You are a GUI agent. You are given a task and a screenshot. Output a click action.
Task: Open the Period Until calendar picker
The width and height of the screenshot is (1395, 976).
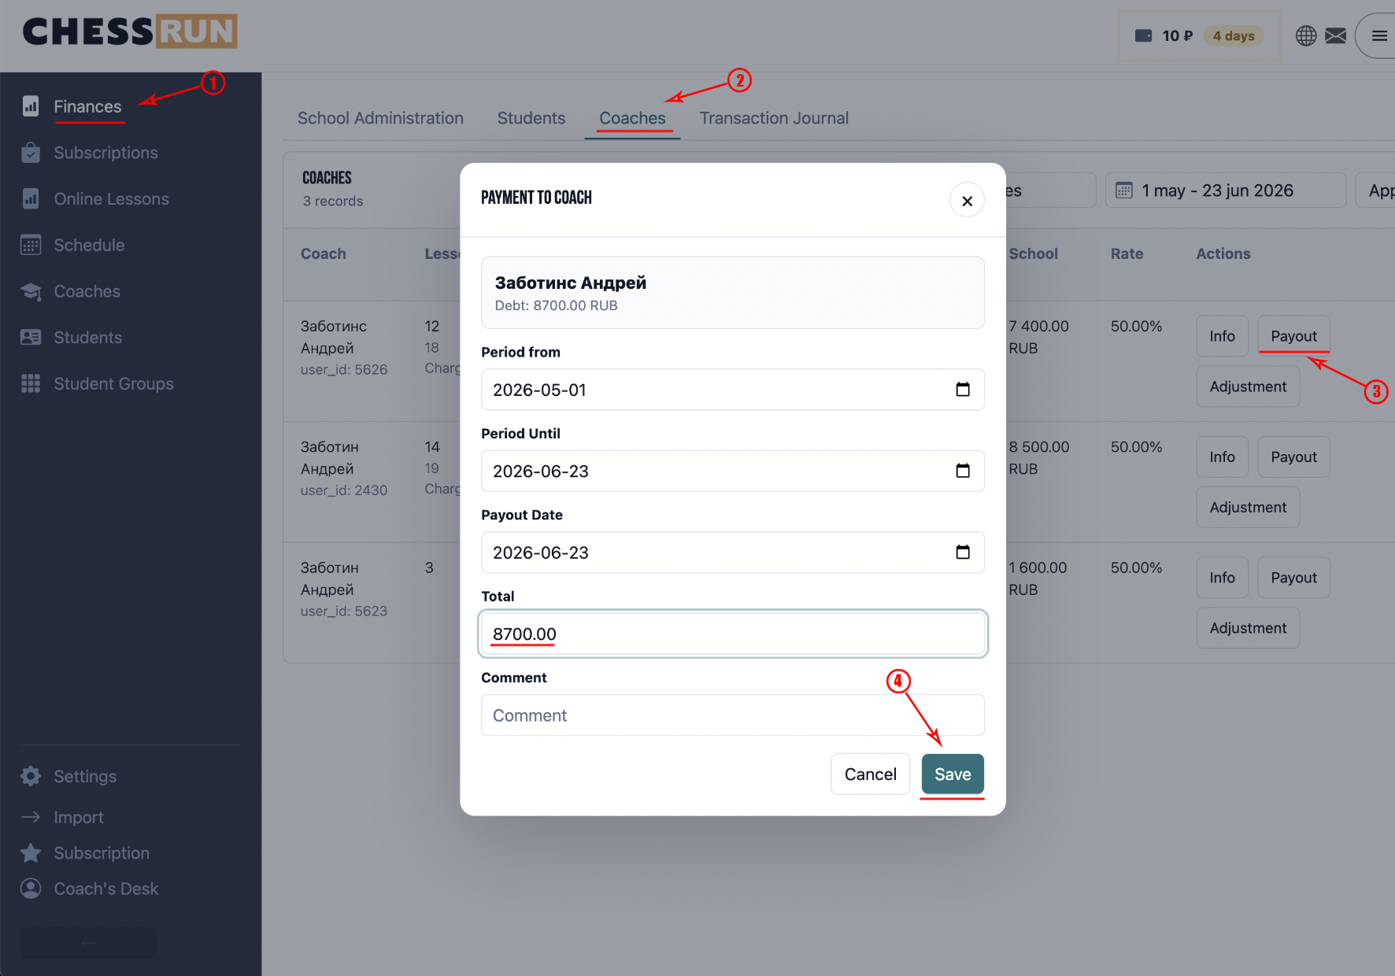[x=962, y=471]
